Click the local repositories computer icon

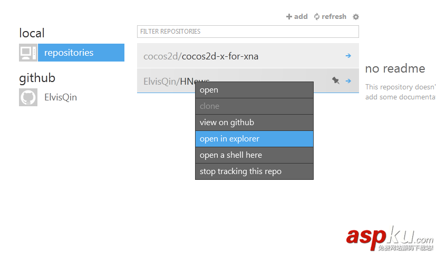coord(27,53)
